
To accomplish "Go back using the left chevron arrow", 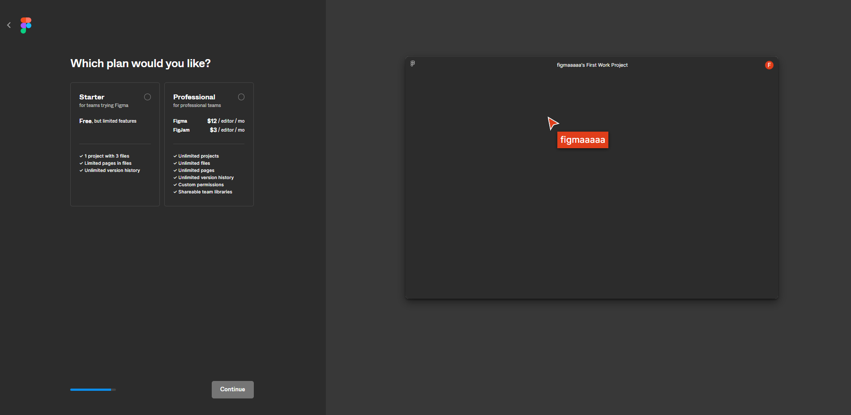I will coord(9,25).
